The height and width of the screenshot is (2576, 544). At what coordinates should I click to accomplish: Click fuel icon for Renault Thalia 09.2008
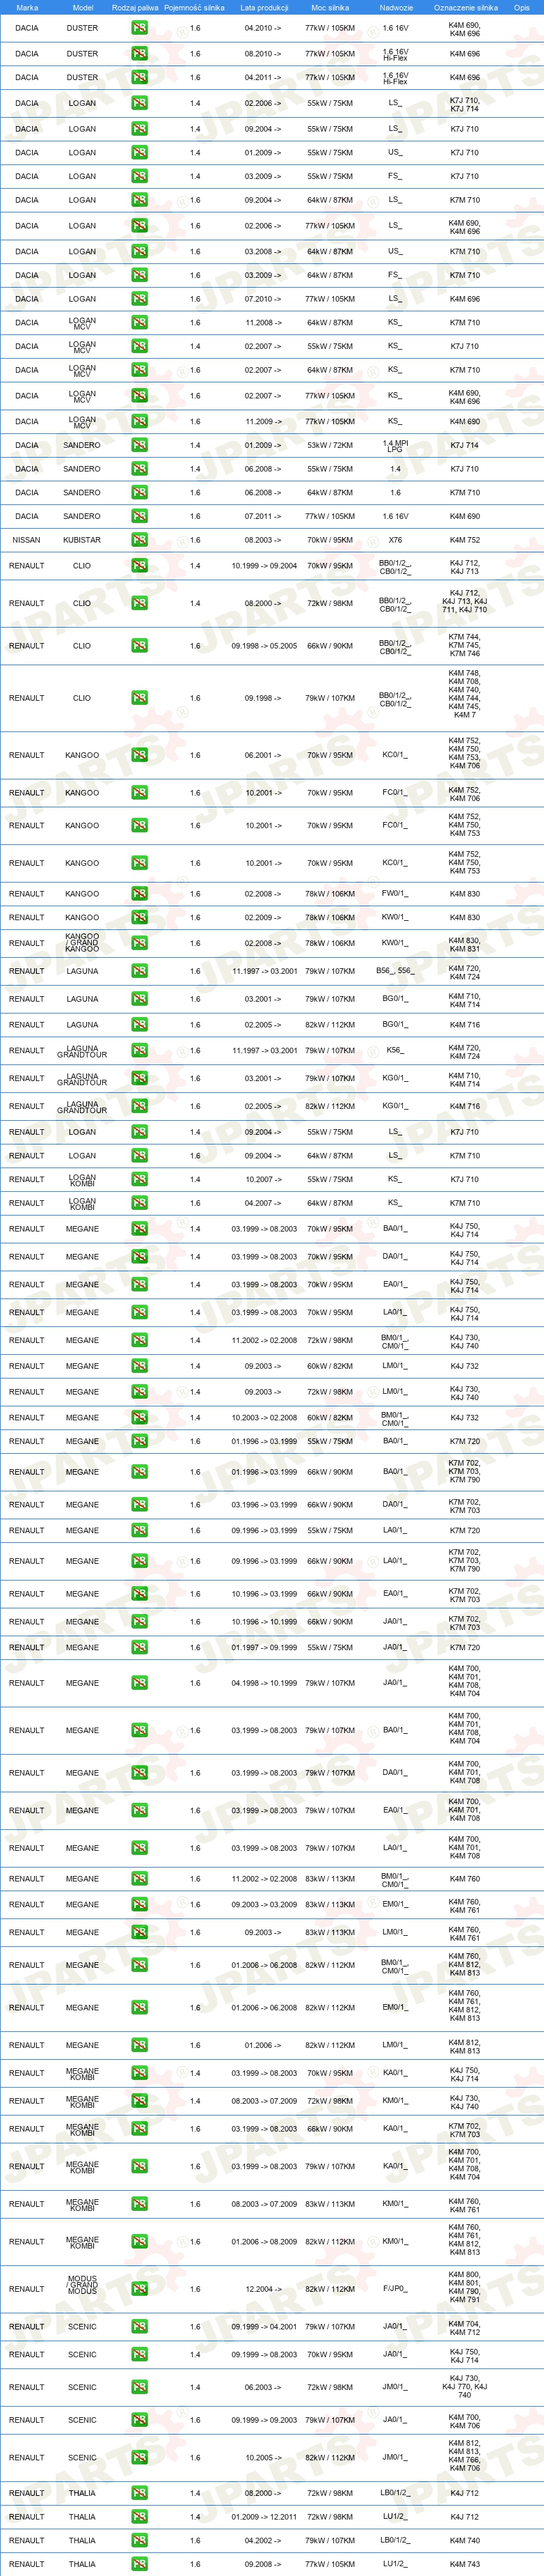click(138, 2564)
